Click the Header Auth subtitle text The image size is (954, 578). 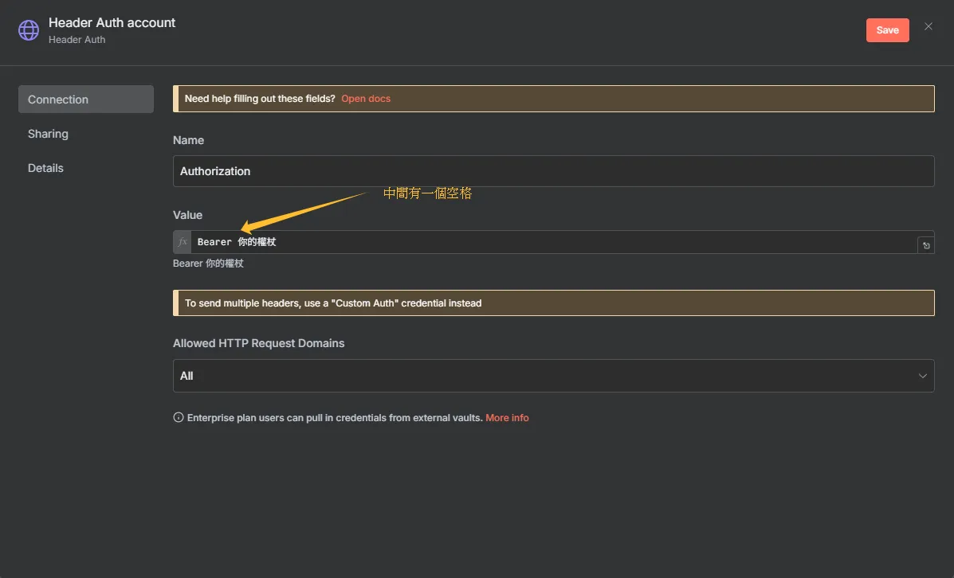click(77, 40)
